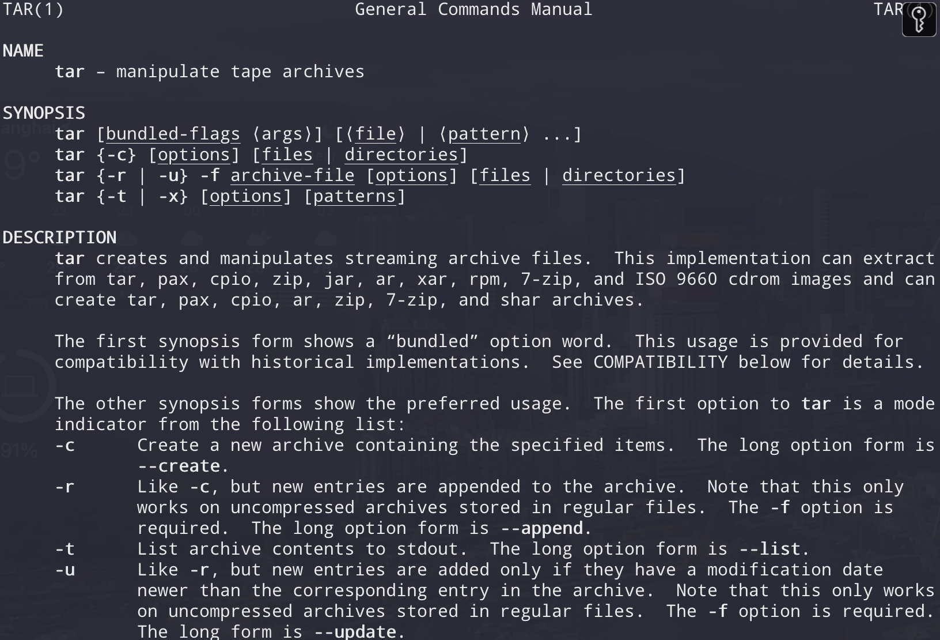Click underlined options in the tar {-c} line

click(194, 155)
